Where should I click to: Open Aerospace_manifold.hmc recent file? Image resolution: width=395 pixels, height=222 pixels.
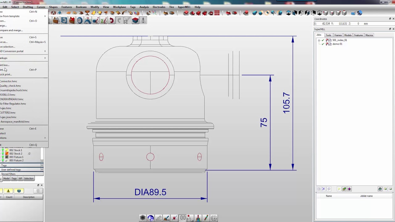click(15, 122)
